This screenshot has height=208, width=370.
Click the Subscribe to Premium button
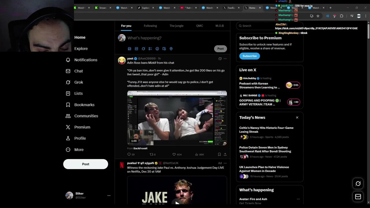[249, 56]
